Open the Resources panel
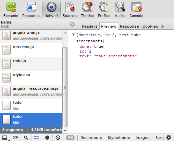174x141 pixels. pos(31,10)
